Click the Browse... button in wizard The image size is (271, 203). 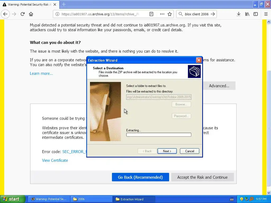[181, 104]
